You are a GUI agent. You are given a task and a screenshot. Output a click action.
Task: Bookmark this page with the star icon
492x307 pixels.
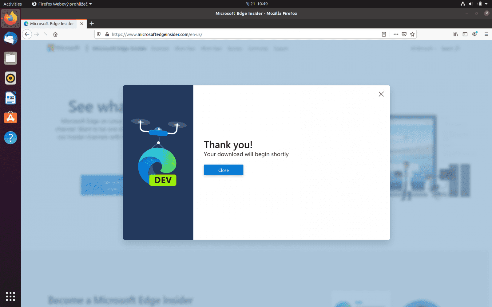tap(412, 34)
